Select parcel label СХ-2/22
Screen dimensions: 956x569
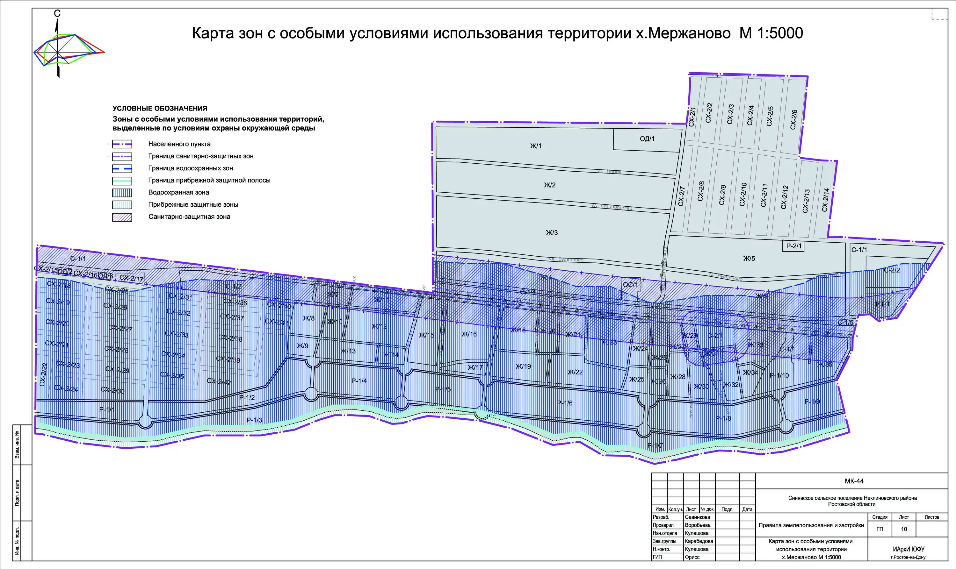(43, 374)
